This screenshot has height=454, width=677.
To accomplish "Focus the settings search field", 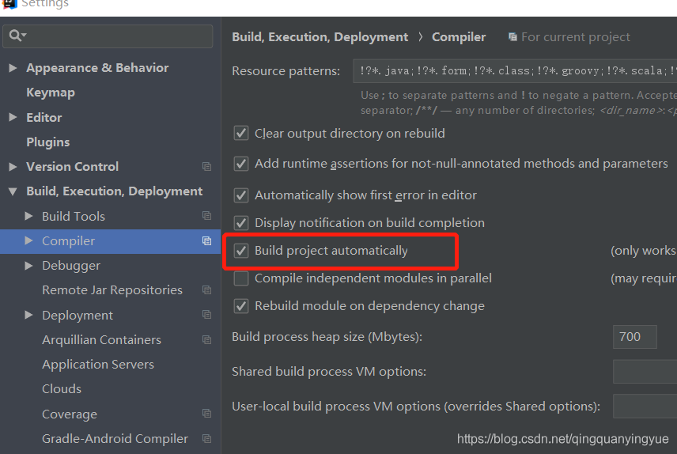I will point(108,36).
